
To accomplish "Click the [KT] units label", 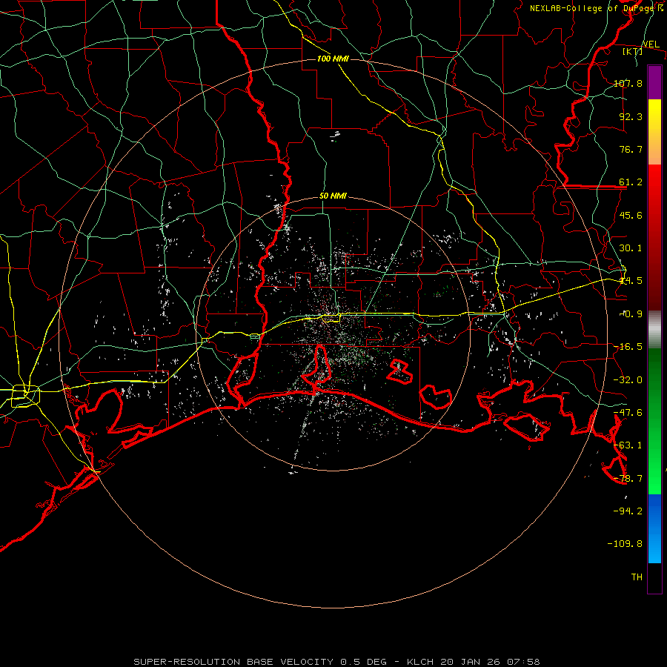I will point(633,51).
